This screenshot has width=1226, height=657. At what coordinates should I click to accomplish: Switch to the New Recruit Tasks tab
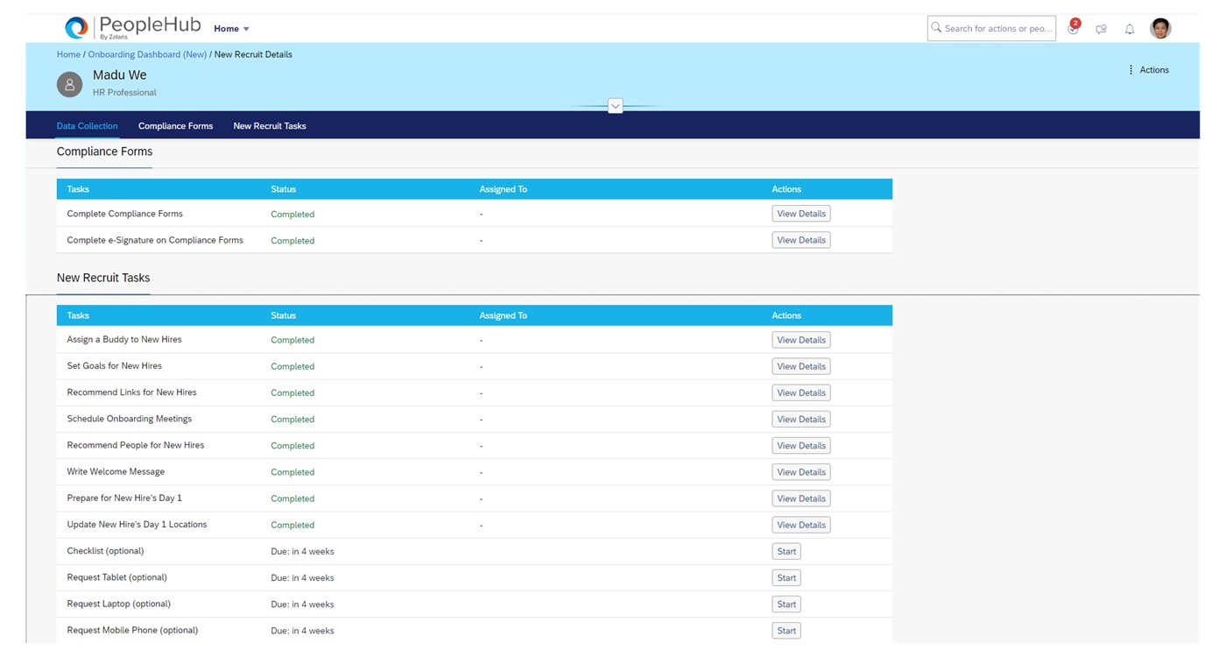point(269,125)
